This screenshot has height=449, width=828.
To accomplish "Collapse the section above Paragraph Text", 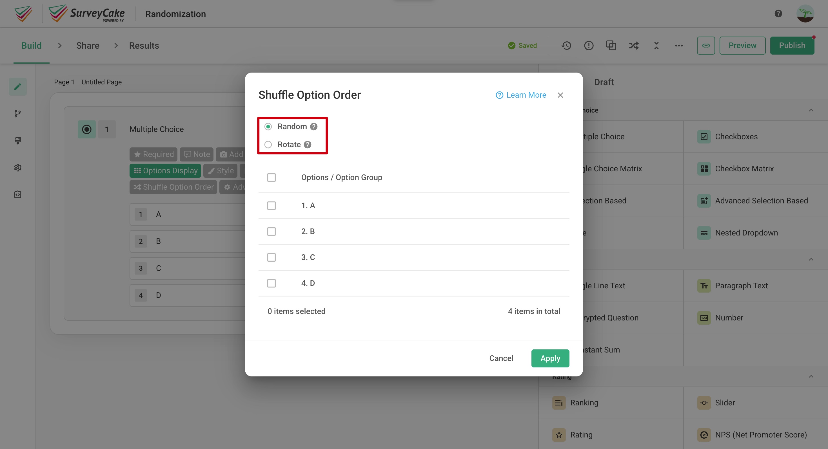I will [x=811, y=259].
